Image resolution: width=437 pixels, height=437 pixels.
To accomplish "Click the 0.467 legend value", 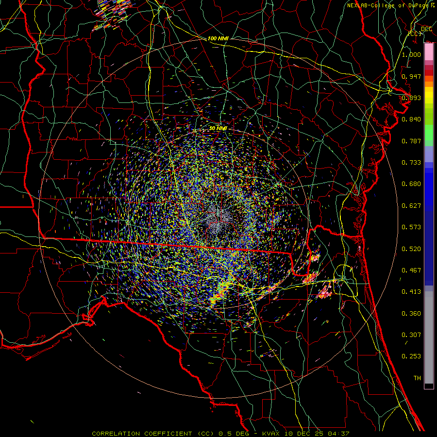I will point(411,270).
